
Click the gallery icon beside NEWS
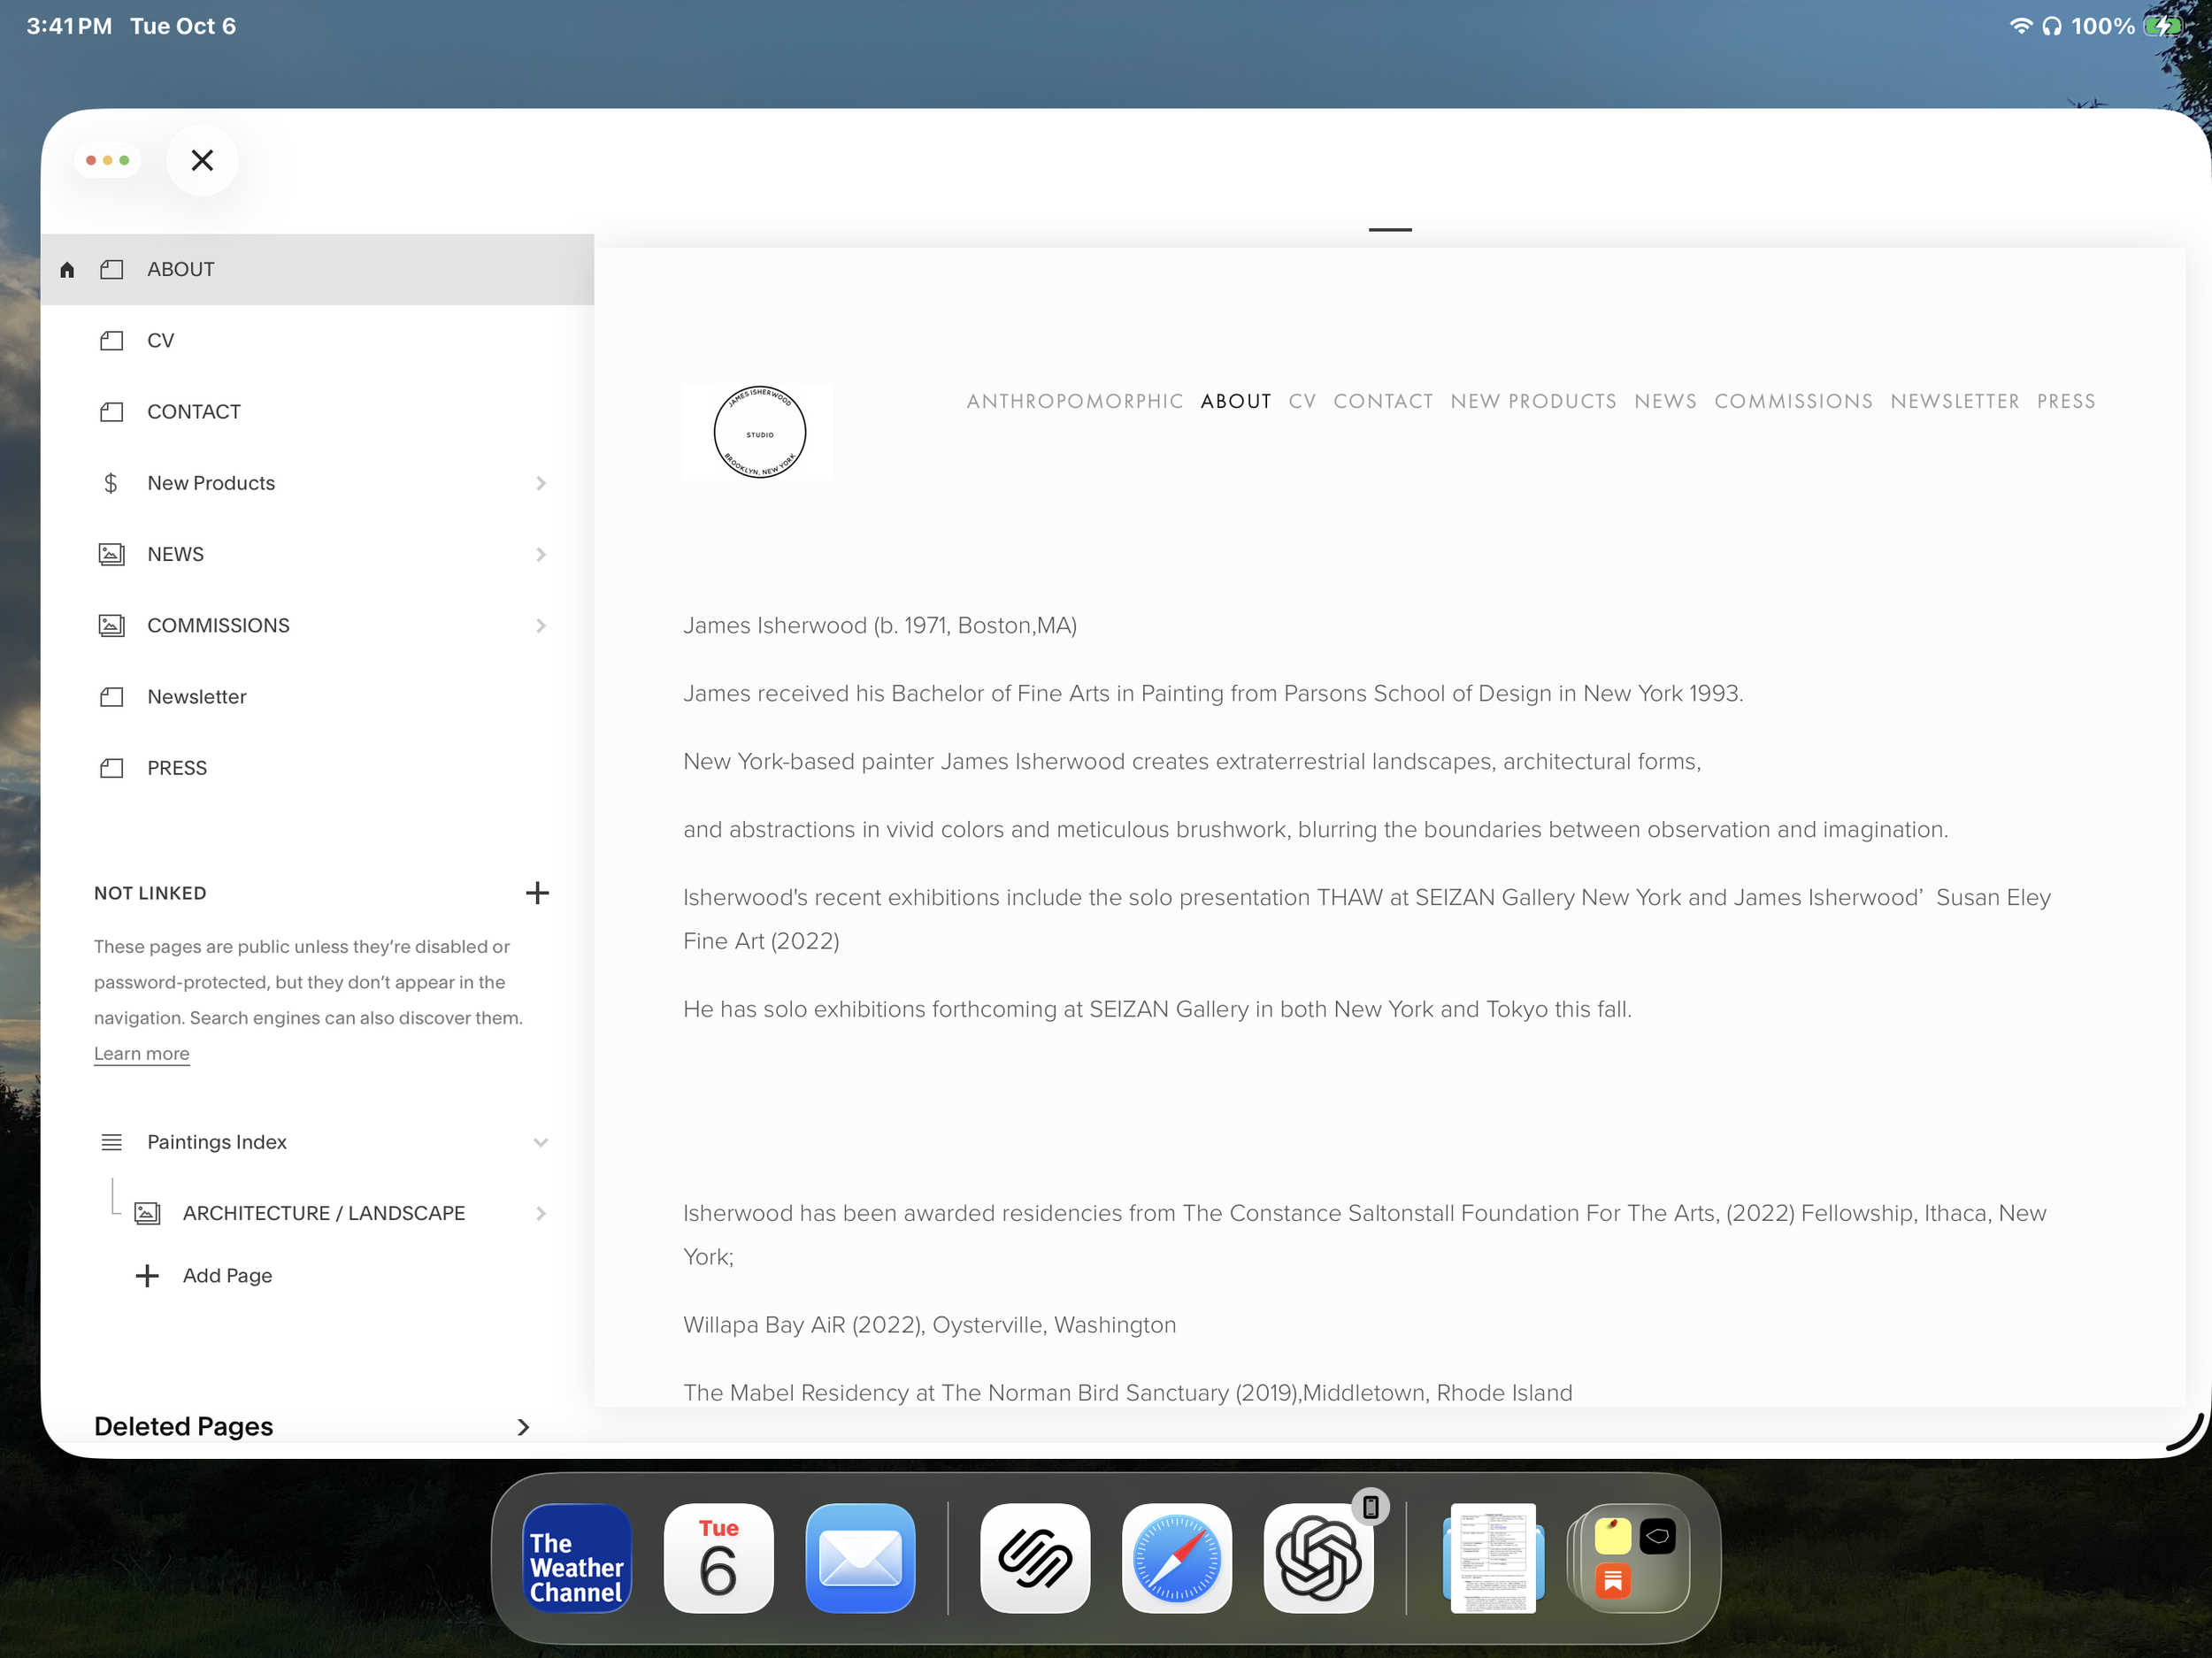pyautogui.click(x=111, y=554)
